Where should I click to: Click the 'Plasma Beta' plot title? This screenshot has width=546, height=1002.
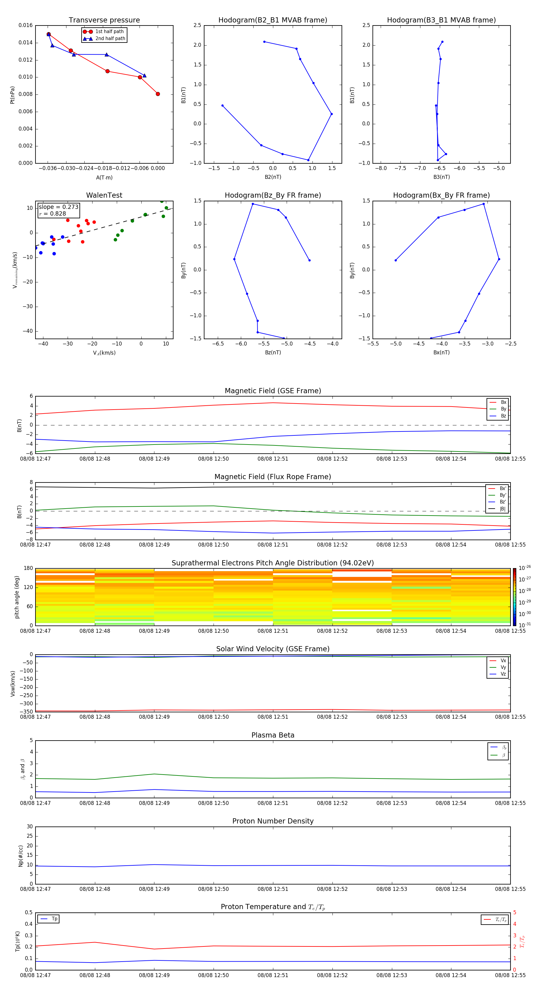click(273, 735)
